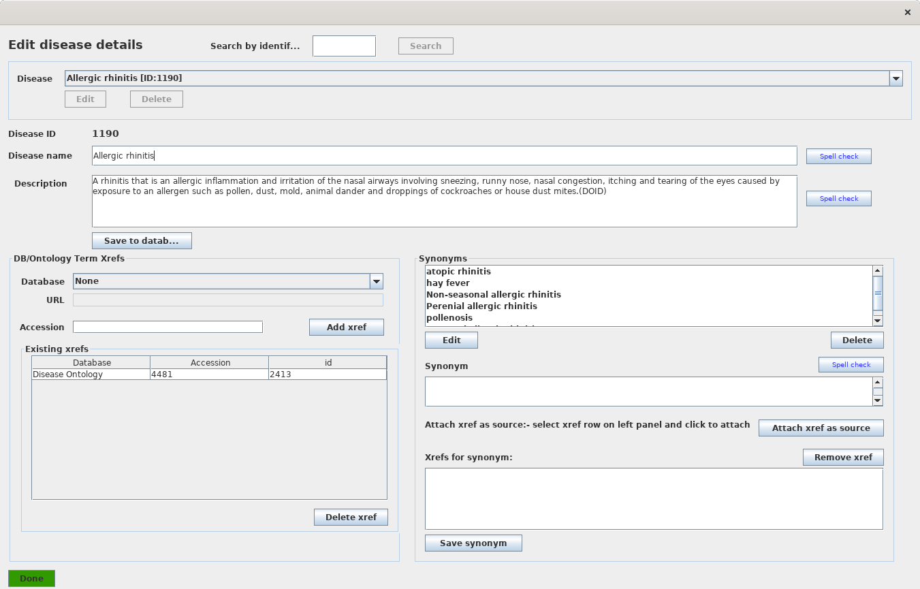Select the id column header
Viewport: 920px width, 589px height.
328,363
